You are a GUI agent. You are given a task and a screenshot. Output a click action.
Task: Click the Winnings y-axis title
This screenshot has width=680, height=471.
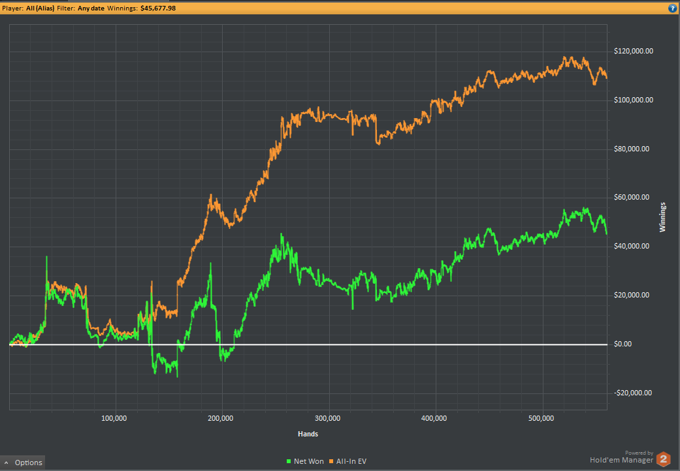point(662,217)
